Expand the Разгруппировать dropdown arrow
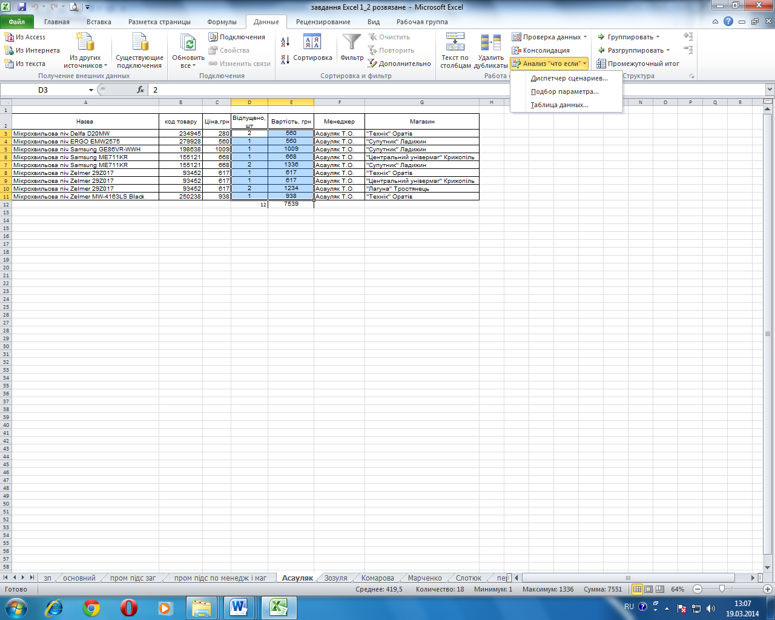Image resolution: width=775 pixels, height=620 pixels. [668, 50]
